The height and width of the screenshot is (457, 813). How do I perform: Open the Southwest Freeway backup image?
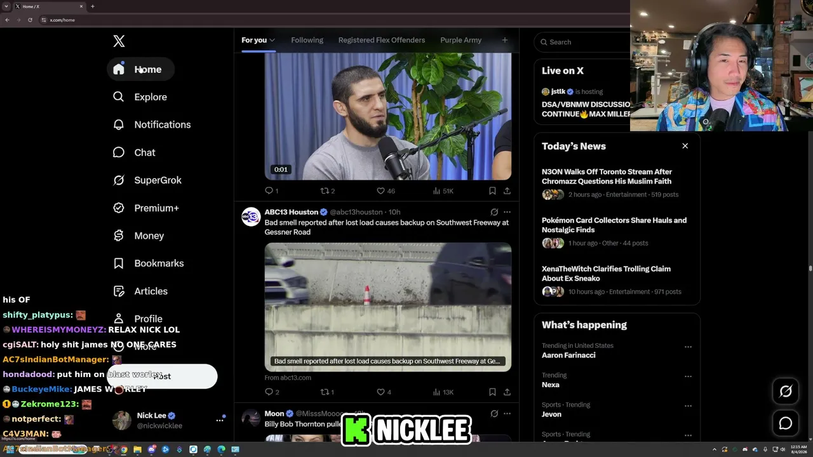(387, 307)
